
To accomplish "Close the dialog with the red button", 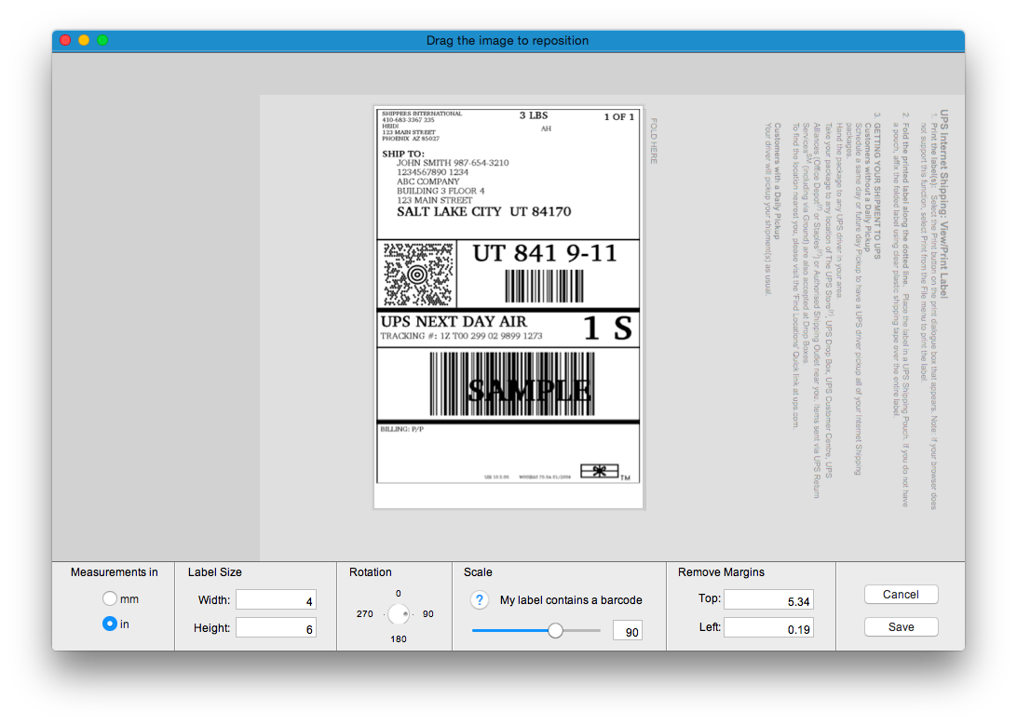I will tap(65, 40).
